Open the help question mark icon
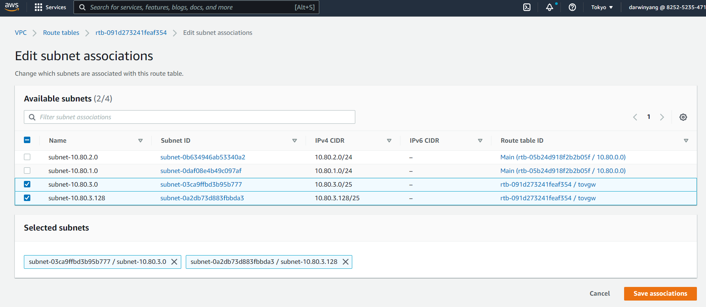The height and width of the screenshot is (307, 706). coord(572,7)
